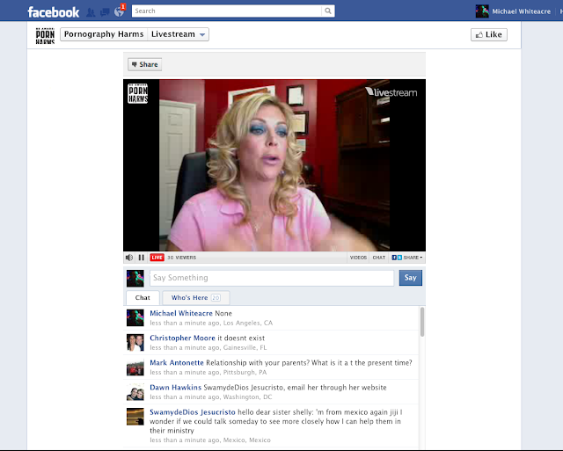Open Christopher Moore profile link
563x451 pixels.
tap(182, 338)
